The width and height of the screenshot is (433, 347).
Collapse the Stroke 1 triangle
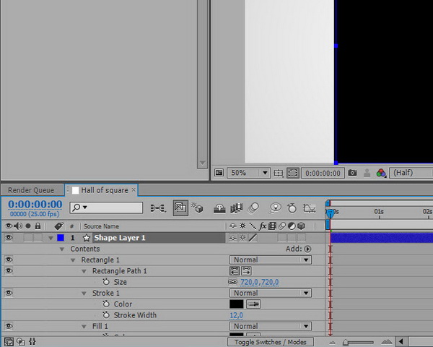(x=84, y=294)
